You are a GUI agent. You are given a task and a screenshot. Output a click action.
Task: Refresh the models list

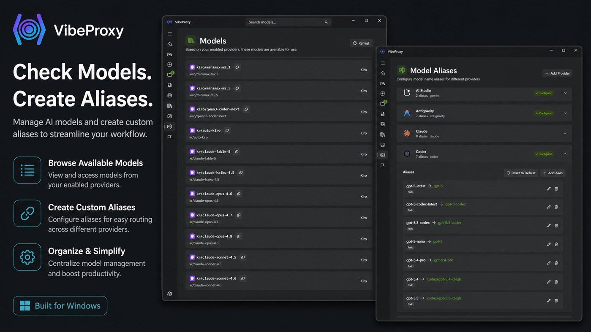362,43
